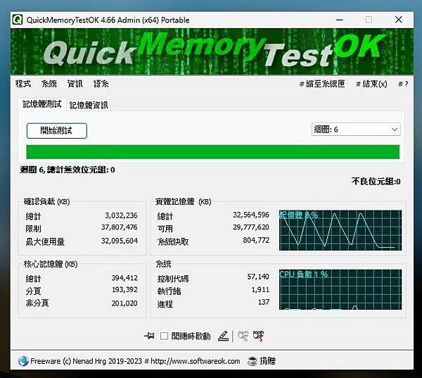Click the available memory value 29,777,620
The height and width of the screenshot is (378, 422).
251,227
